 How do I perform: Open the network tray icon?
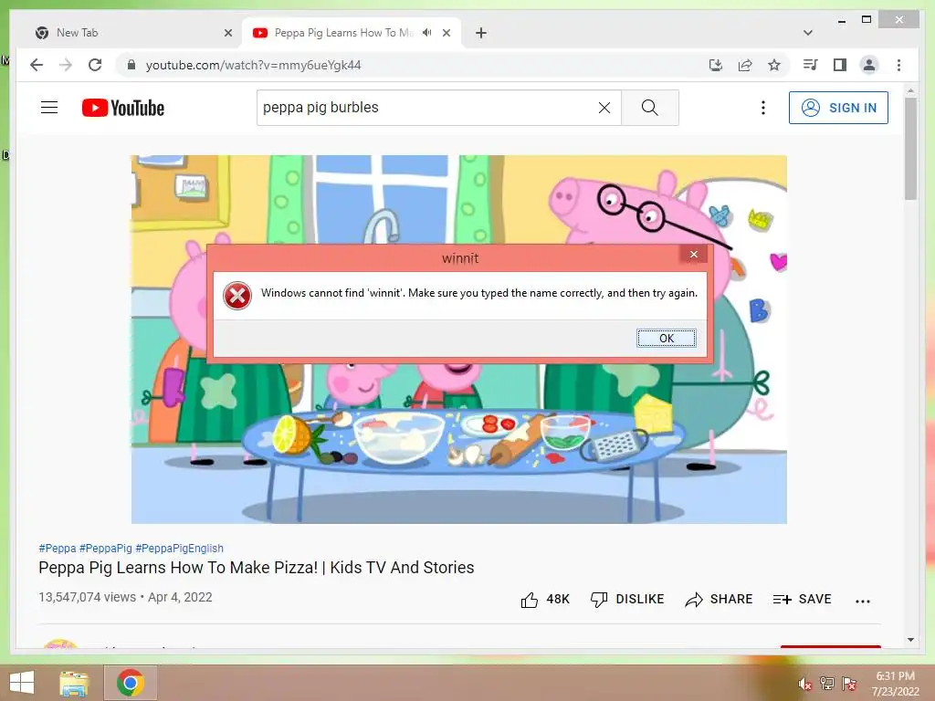pyautogui.click(x=826, y=684)
